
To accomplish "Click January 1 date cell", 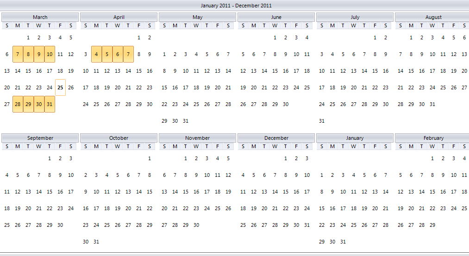I will click(x=322, y=175).
